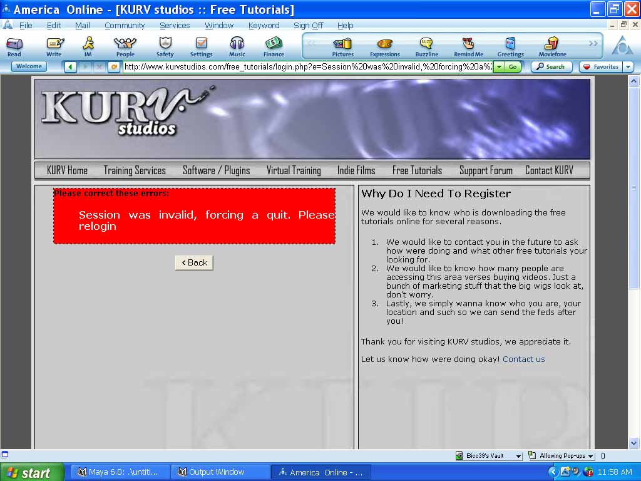Click the Remind Me icon
The image size is (641, 481).
click(x=468, y=46)
